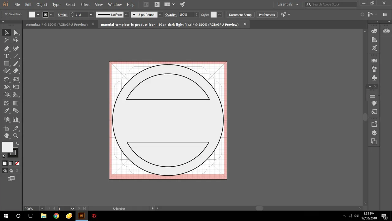Reset to default fill and stroke
Viewport: 392px width, 221px height.
(x=4, y=156)
